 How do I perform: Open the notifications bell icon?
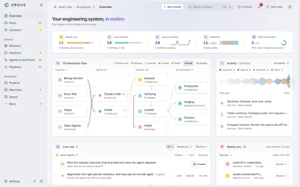[x=259, y=7]
